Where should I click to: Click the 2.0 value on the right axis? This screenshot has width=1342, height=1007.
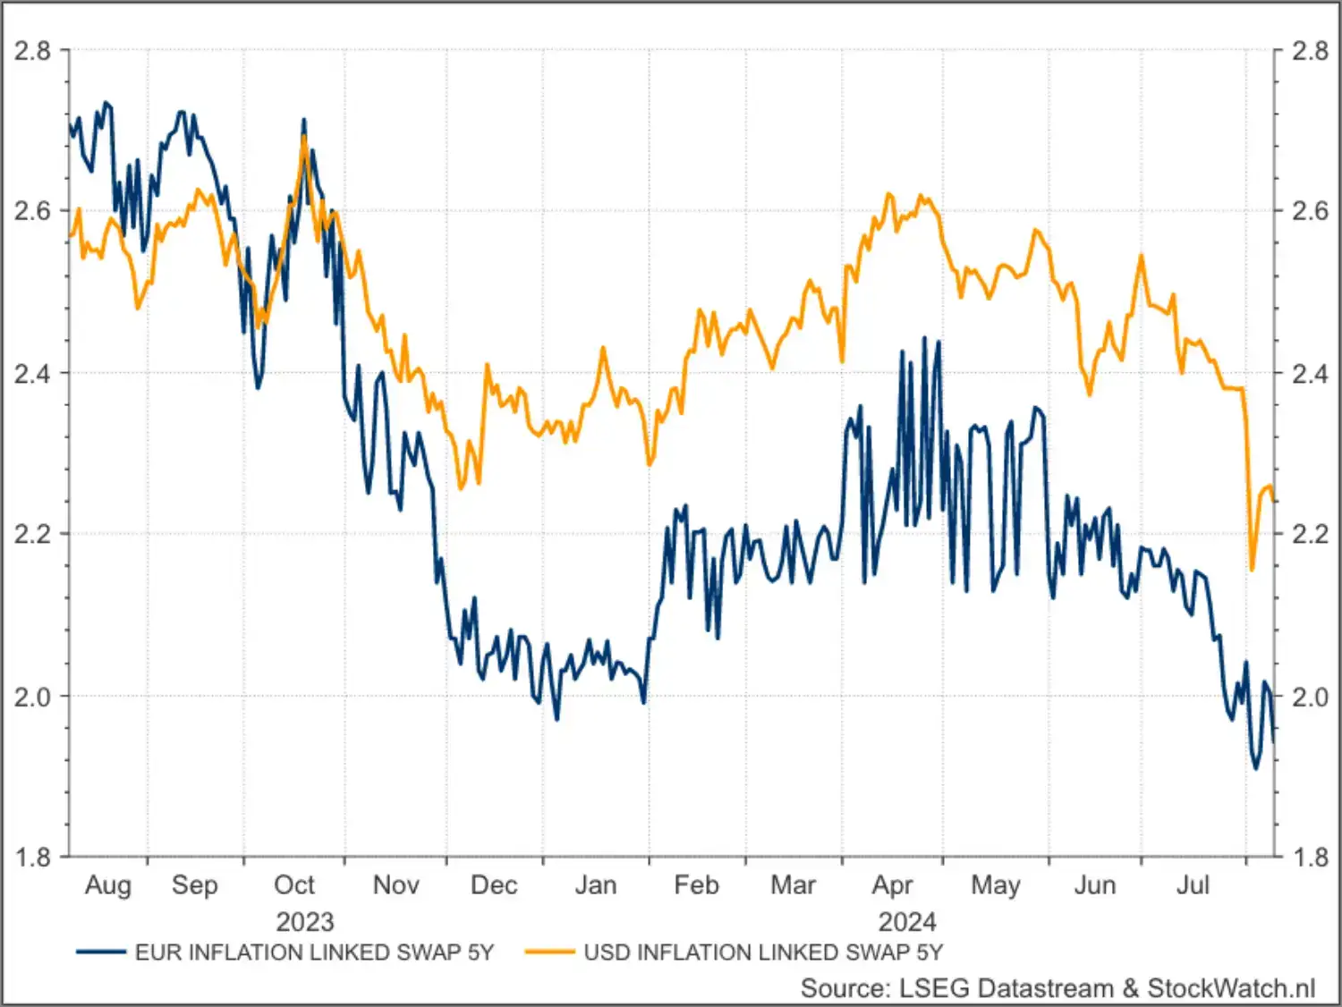click(1310, 696)
